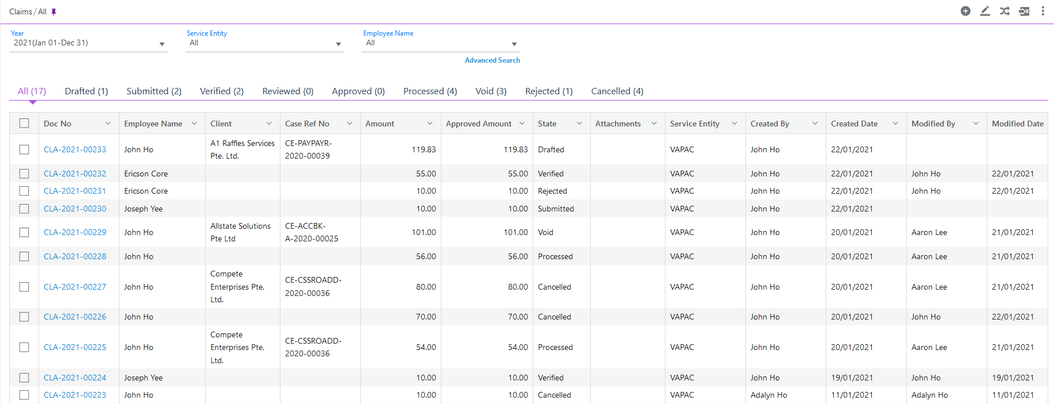Check the box for claim CLA-2021-00233
This screenshot has width=1054, height=404.
pyautogui.click(x=24, y=149)
